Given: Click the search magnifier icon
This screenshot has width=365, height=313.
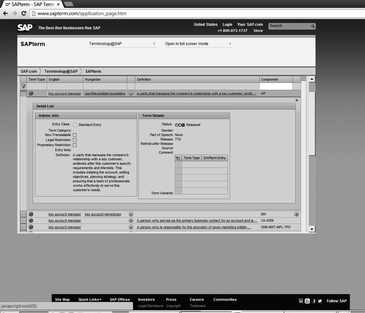Looking at the screenshot, I should 313,26.
